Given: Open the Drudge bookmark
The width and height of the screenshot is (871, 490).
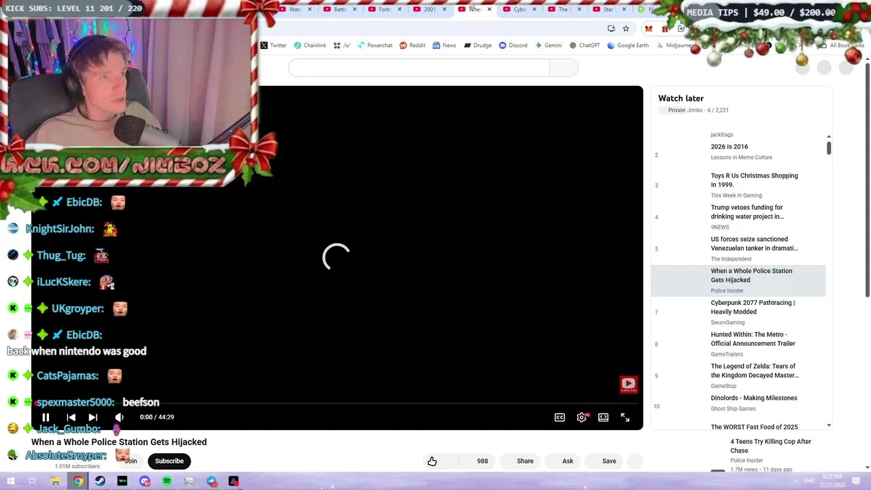Looking at the screenshot, I should click(478, 46).
